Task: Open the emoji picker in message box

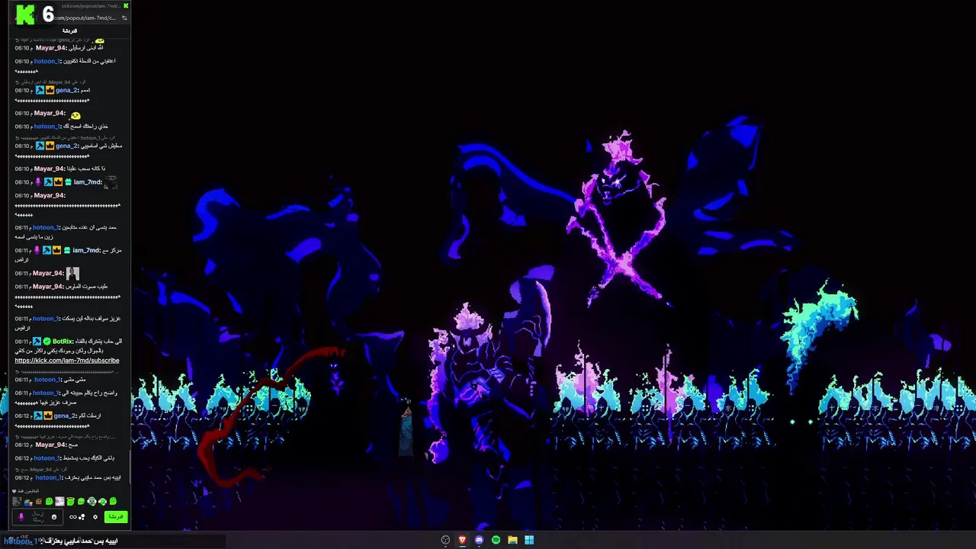Action: click(x=53, y=517)
